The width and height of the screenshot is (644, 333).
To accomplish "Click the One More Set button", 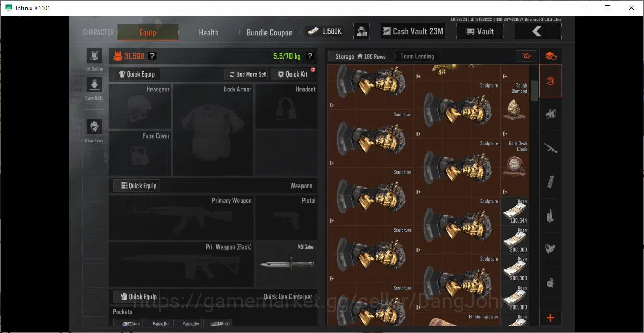I will tap(247, 74).
